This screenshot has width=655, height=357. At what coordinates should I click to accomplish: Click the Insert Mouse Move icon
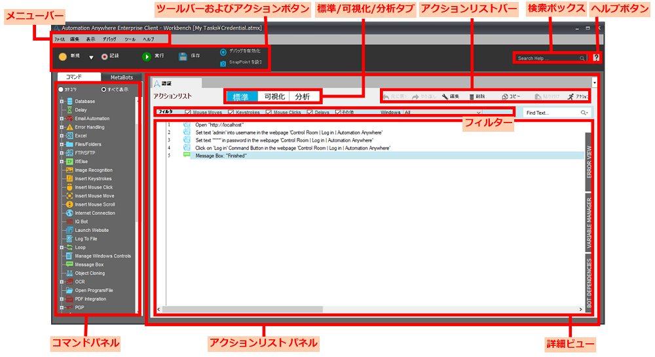(70, 196)
